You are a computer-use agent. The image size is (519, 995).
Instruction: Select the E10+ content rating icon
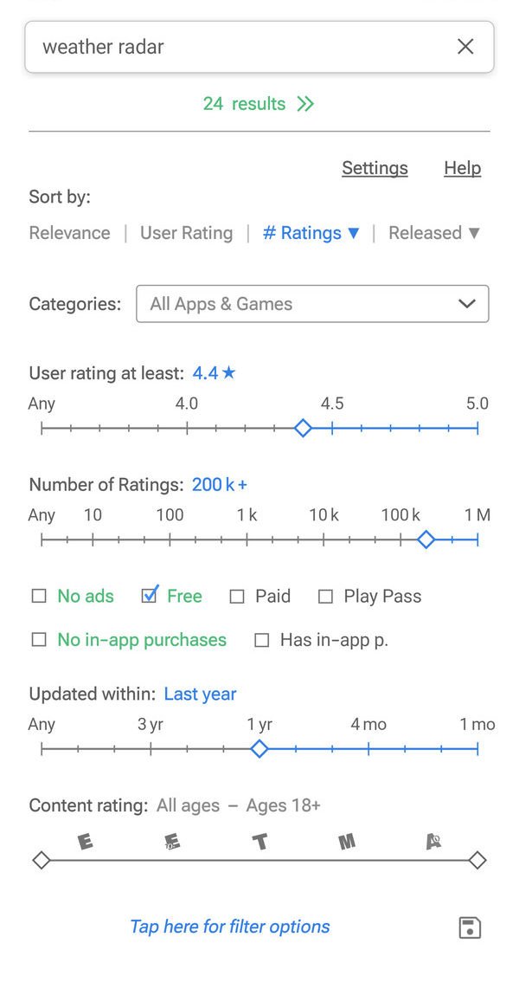pyautogui.click(x=171, y=840)
